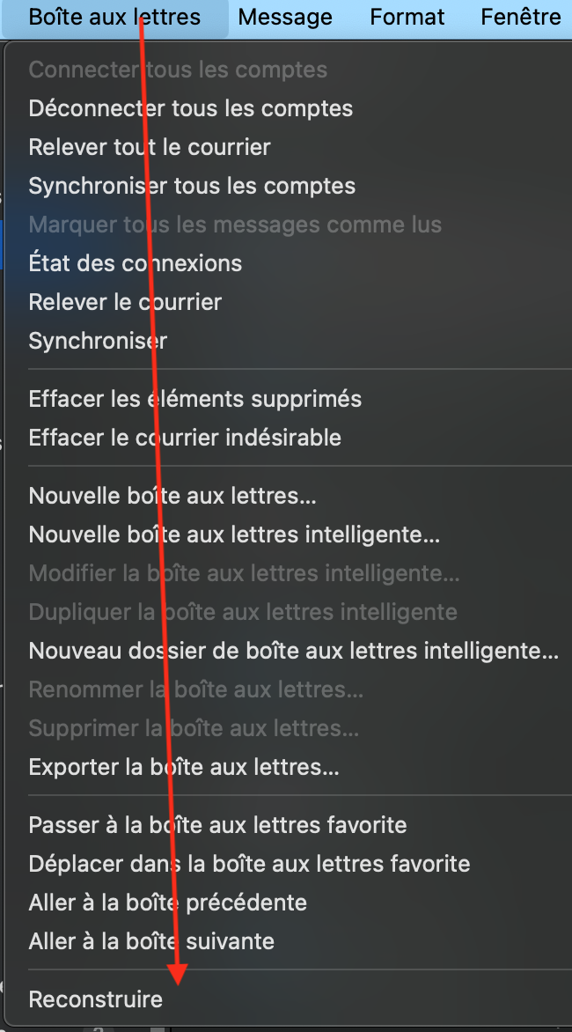Select Synchroniser tous les comptes

coord(192,186)
